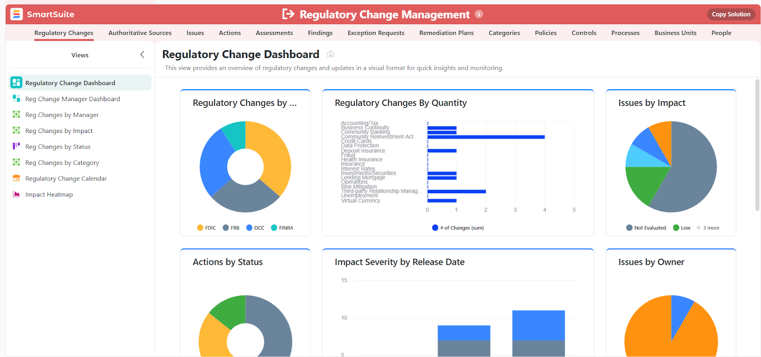Image resolution: width=761 pixels, height=357 pixels.
Task: Click the Reg Changes by Impact grid icon
Action: coord(17,131)
